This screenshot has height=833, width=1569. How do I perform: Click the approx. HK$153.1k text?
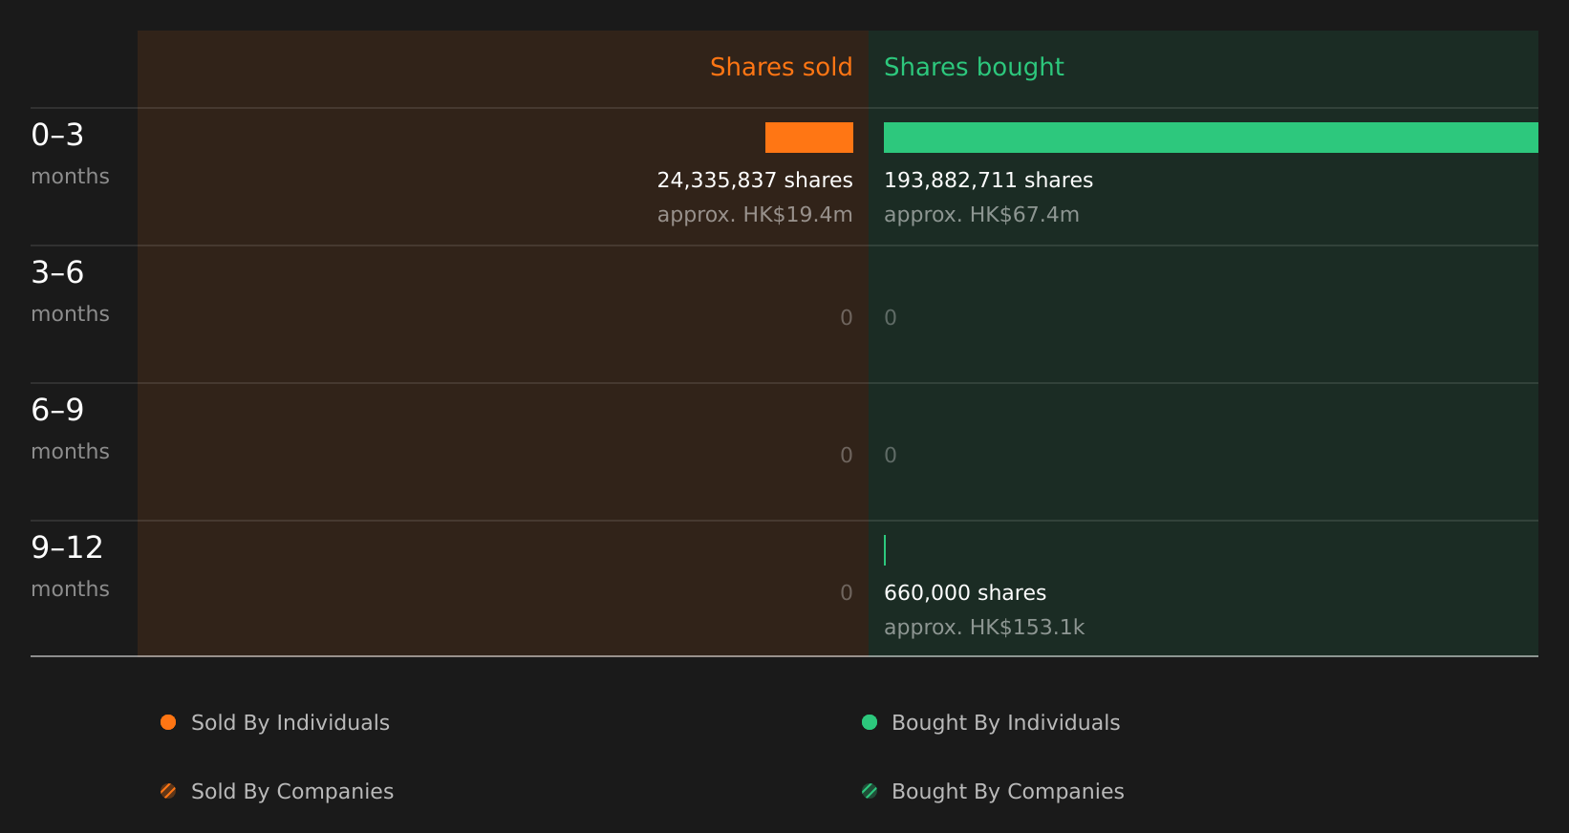pyautogui.click(x=984, y=628)
